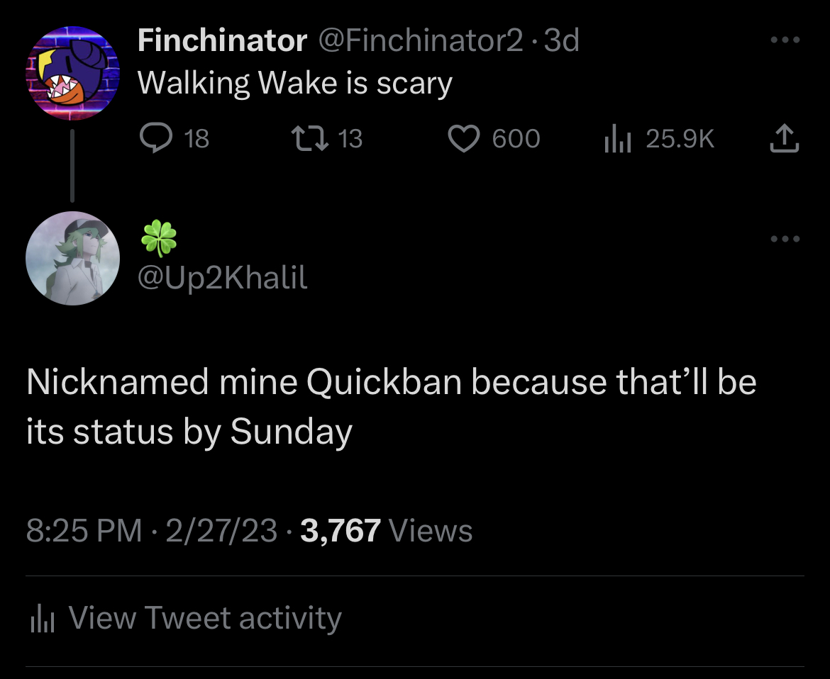Image resolution: width=830 pixels, height=679 pixels.
Task: Go to the @Up2Khalil handle
Action: [223, 278]
